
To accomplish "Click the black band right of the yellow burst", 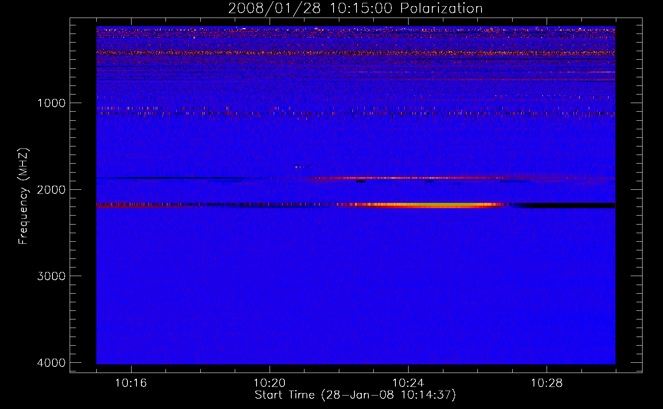I will point(574,205).
